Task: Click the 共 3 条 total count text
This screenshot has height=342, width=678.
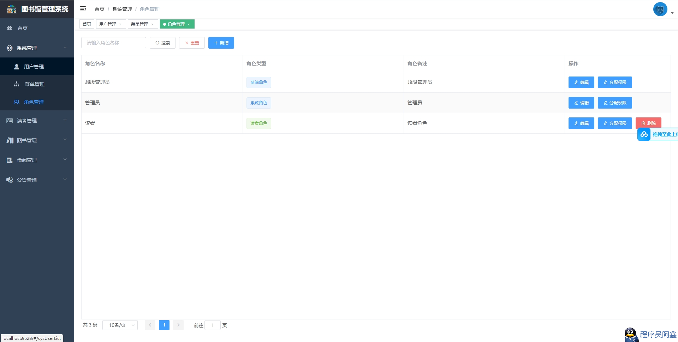Action: click(90, 325)
